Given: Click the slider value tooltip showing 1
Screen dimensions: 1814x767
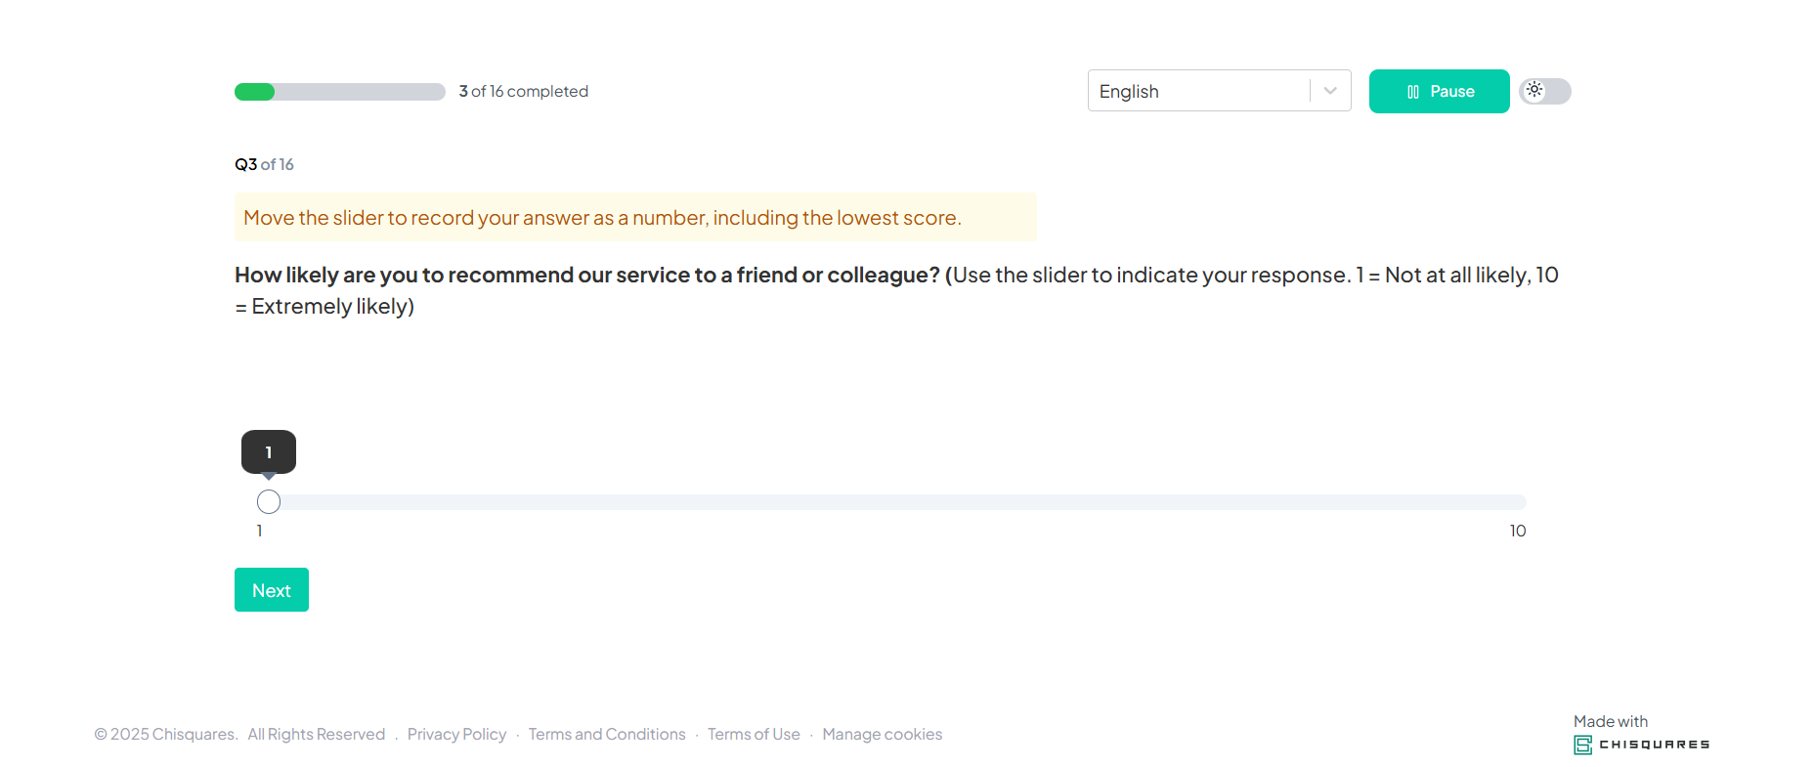Looking at the screenshot, I should tap(269, 452).
